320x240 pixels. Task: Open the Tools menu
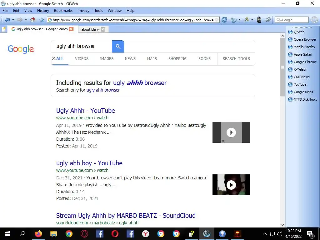point(98,11)
